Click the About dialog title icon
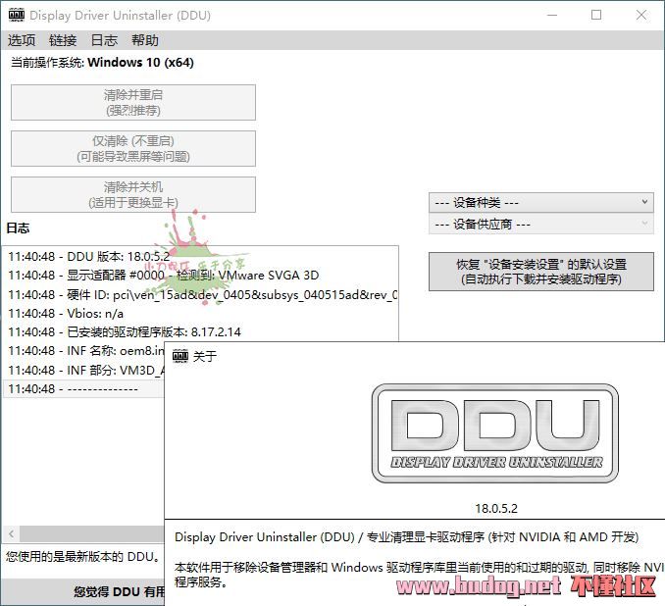 180,356
